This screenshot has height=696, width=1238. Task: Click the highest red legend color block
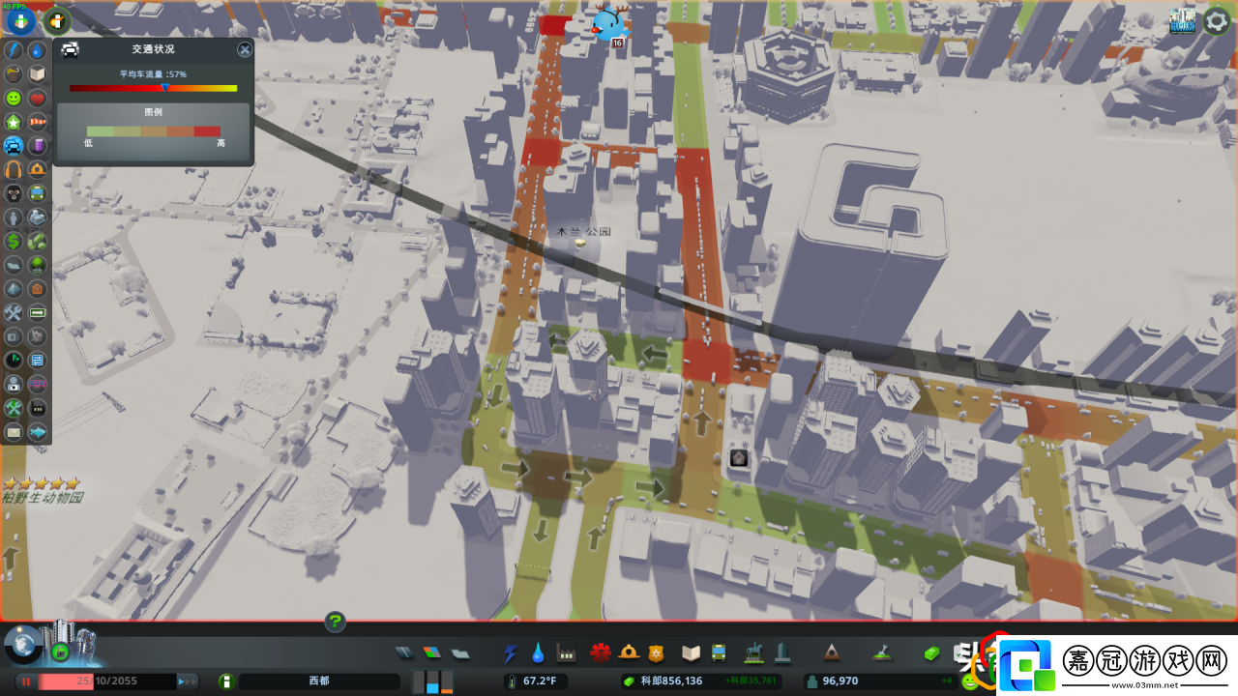(207, 131)
